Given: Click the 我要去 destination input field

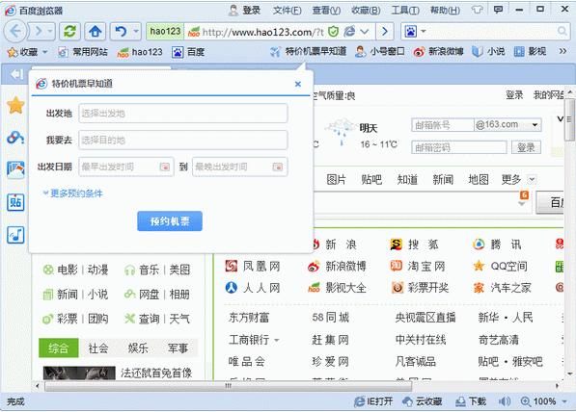Looking at the screenshot, I should point(183,140).
